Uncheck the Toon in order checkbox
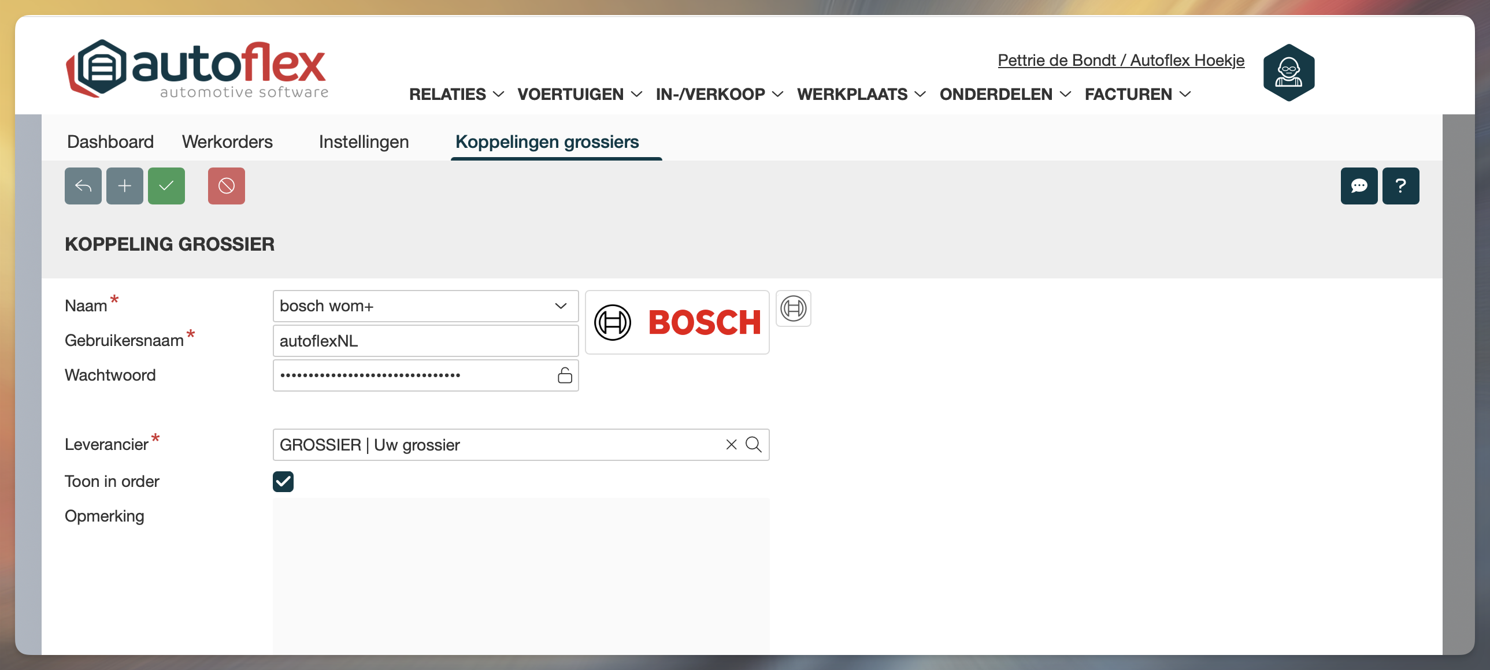The width and height of the screenshot is (1490, 670). [x=283, y=481]
